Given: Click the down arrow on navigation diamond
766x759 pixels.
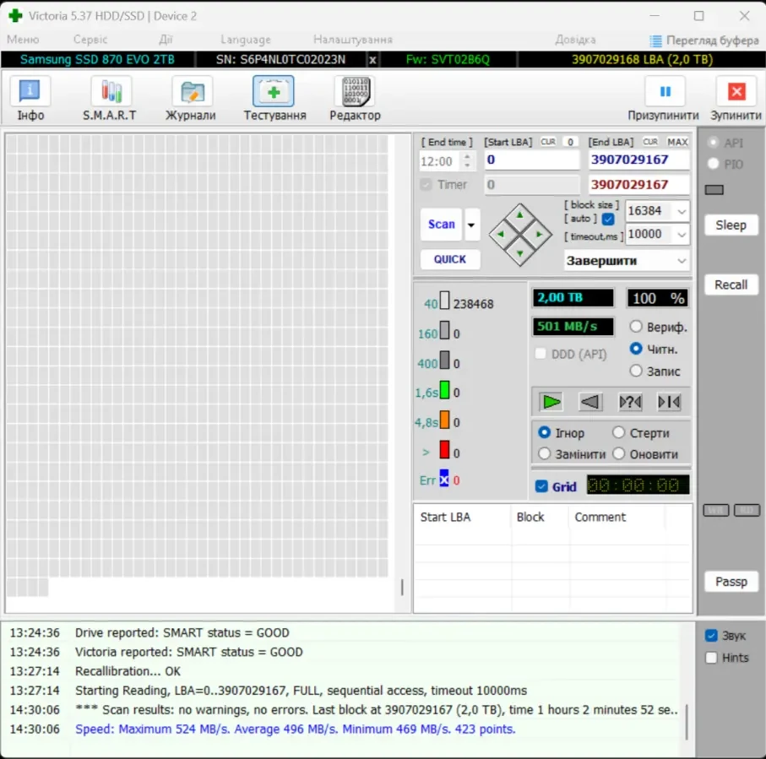Looking at the screenshot, I should [x=519, y=253].
